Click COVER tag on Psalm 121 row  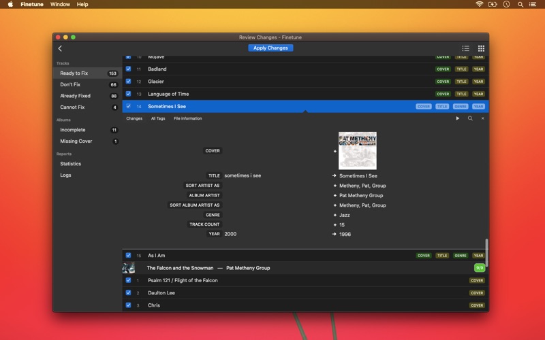click(x=477, y=281)
